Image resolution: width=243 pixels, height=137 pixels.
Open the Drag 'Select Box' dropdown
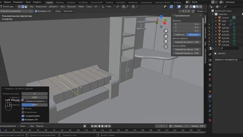point(69,11)
